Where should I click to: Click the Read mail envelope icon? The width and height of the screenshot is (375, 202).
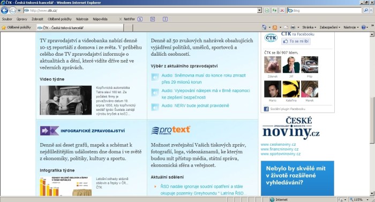(x=286, y=27)
